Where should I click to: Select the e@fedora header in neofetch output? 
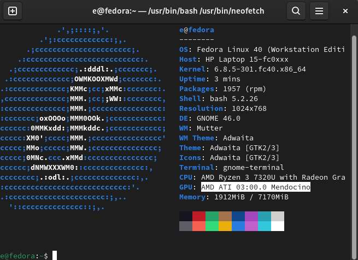click(x=197, y=30)
